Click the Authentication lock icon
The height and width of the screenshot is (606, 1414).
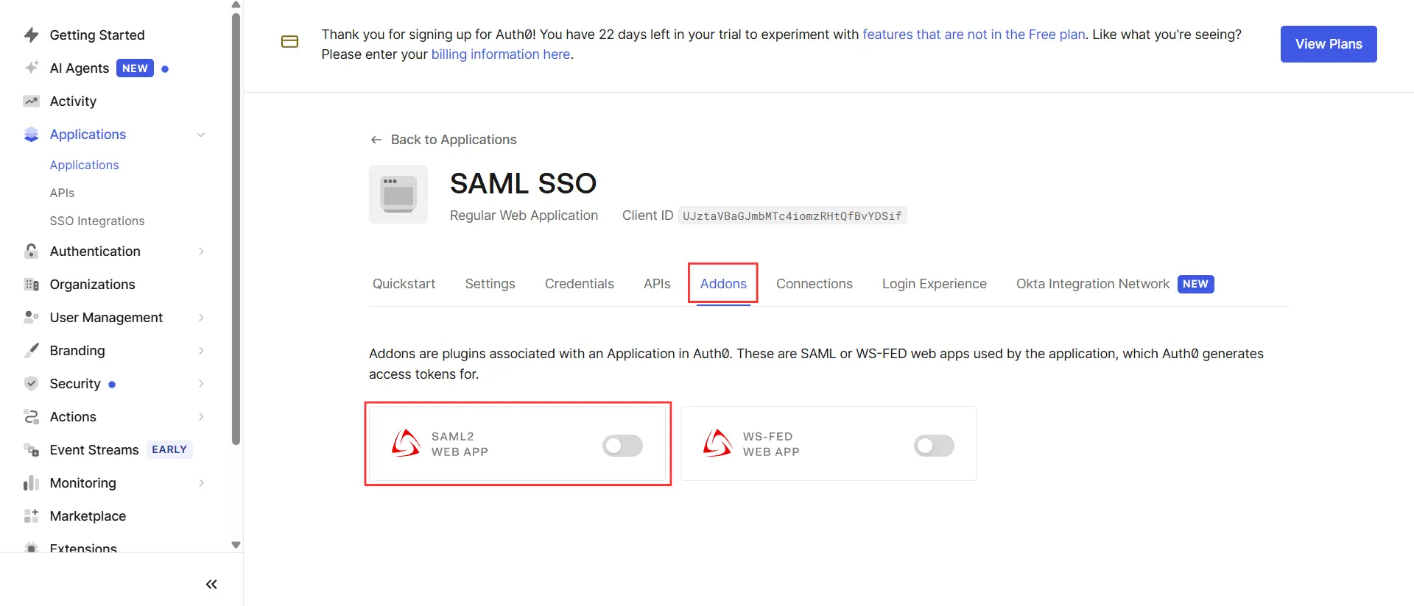coord(31,252)
